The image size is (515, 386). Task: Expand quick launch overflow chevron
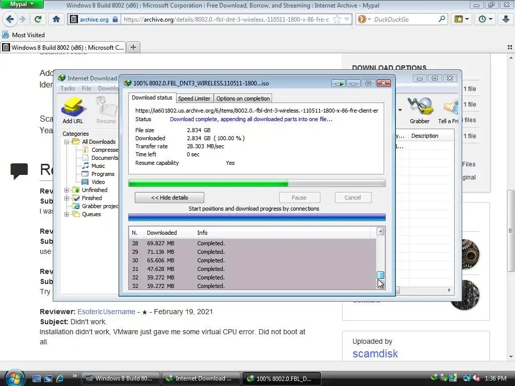[74, 375]
